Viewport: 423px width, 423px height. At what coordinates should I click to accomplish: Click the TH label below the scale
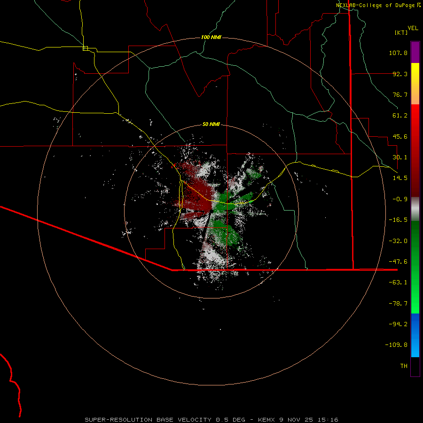tap(404, 366)
